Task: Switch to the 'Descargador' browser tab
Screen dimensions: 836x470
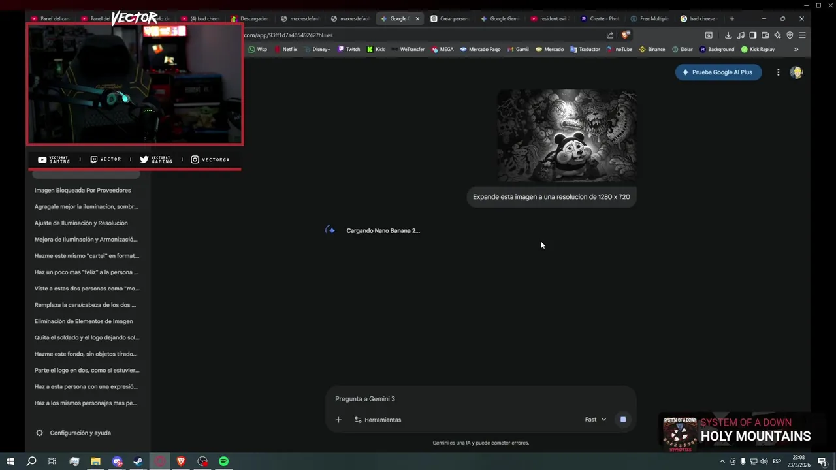Action: pyautogui.click(x=250, y=18)
